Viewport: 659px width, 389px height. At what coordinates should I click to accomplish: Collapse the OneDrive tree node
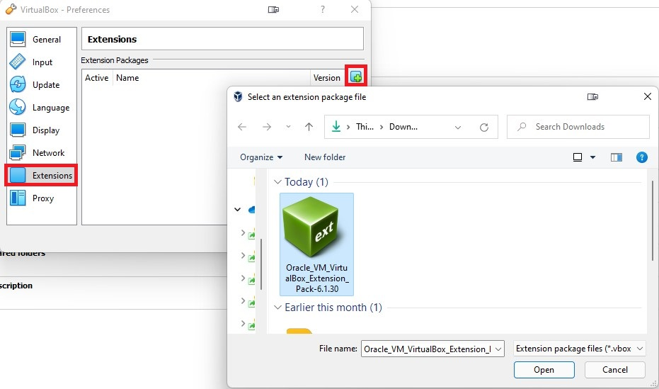coord(237,209)
